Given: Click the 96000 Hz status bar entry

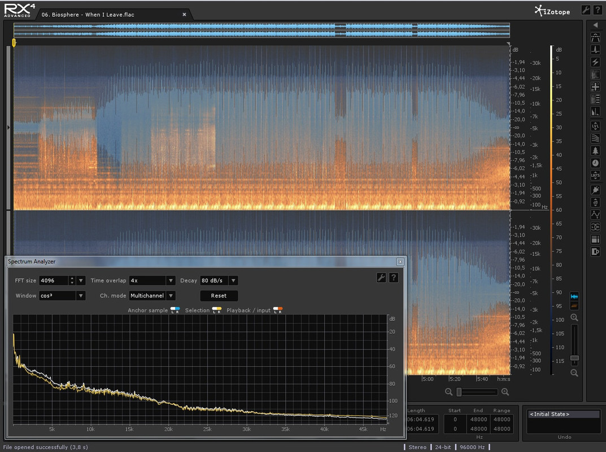Looking at the screenshot, I should 472,447.
